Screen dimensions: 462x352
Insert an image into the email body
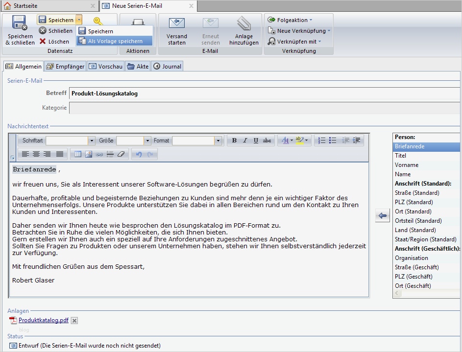click(x=89, y=154)
